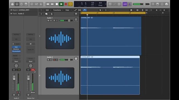Click the 4/4 time signature display
179x100 pixels.
[100, 3]
